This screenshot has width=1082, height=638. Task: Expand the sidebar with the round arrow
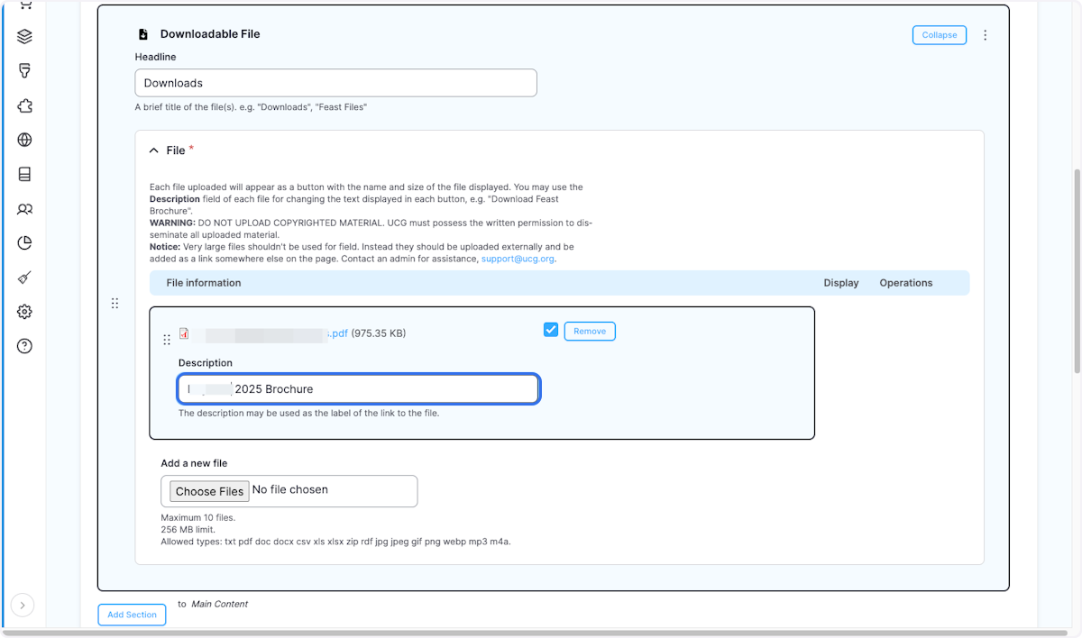click(x=23, y=605)
